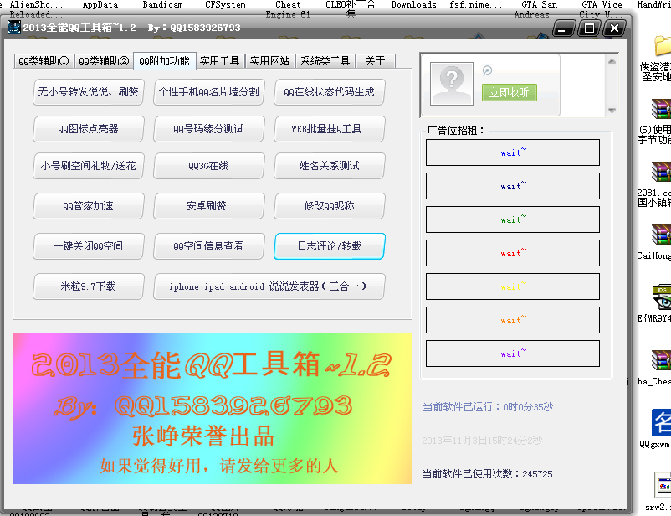This screenshot has width=671, height=516.
Task: Click the QQ管家加速 button
Action: pyautogui.click(x=88, y=206)
